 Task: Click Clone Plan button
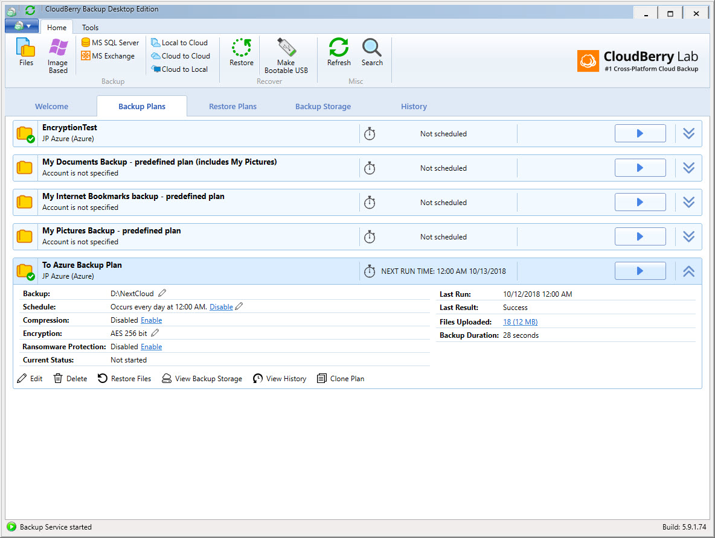tap(341, 379)
